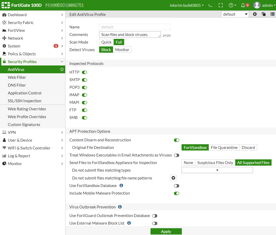The image size is (276, 235).
Task: Choose File Quarantine destination
Action: [x=224, y=148]
